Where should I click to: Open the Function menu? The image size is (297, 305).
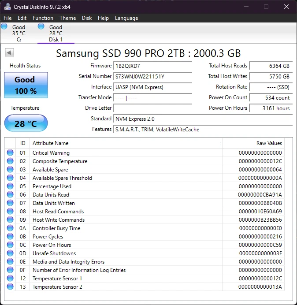pyautogui.click(x=43, y=18)
